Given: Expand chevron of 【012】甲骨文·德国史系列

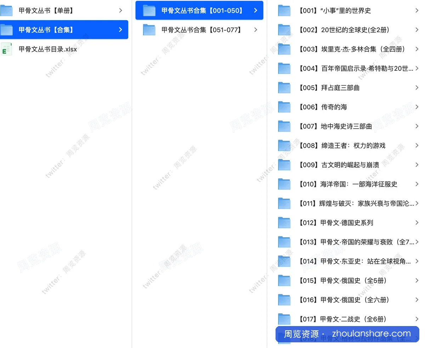Looking at the screenshot, I should click(x=417, y=223).
